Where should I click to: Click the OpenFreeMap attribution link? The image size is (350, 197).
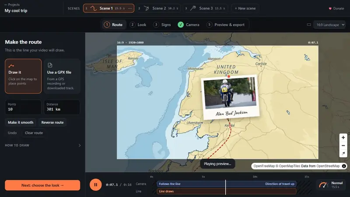[264, 166]
